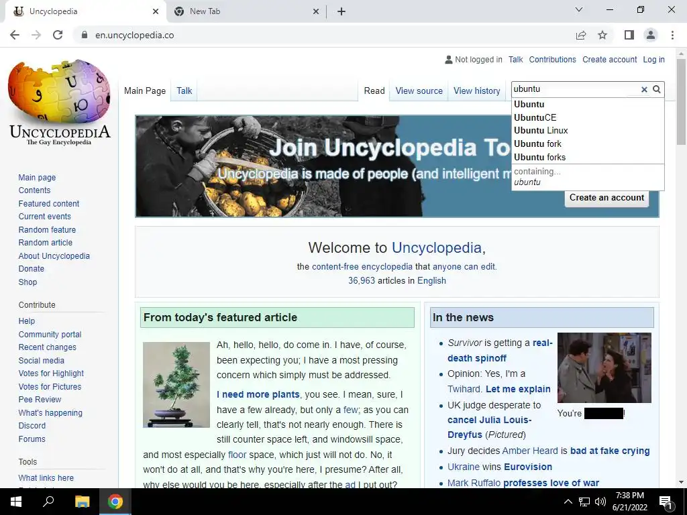Open the browser side panel icon
The width and height of the screenshot is (687, 515).
coord(629,35)
